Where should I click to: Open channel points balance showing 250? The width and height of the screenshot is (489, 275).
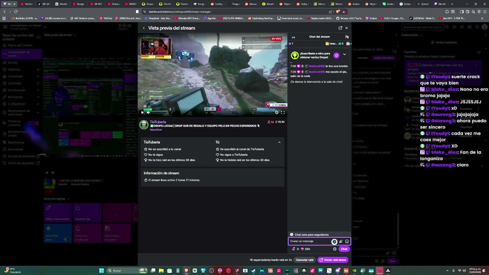tap(305, 249)
